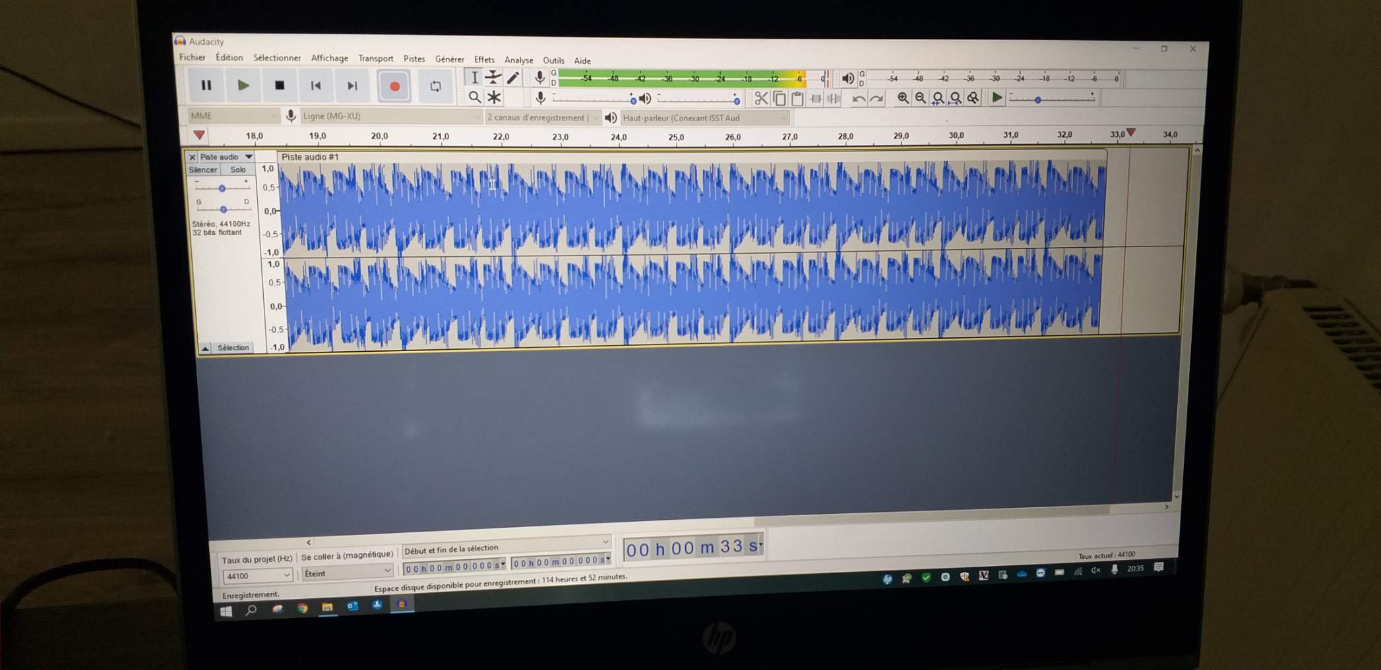
Task: Click the Copy icon
Action: [x=779, y=99]
